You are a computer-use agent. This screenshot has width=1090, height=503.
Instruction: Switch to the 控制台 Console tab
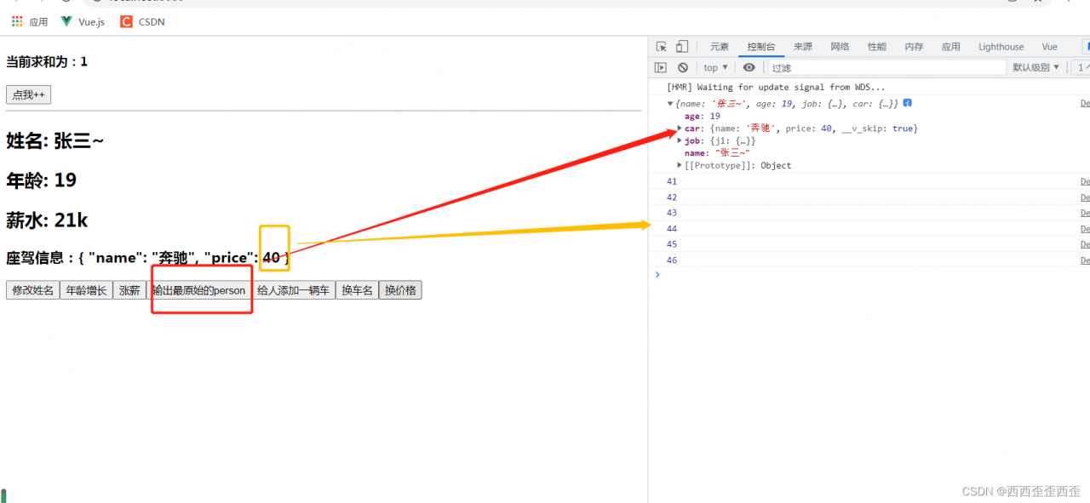761,47
